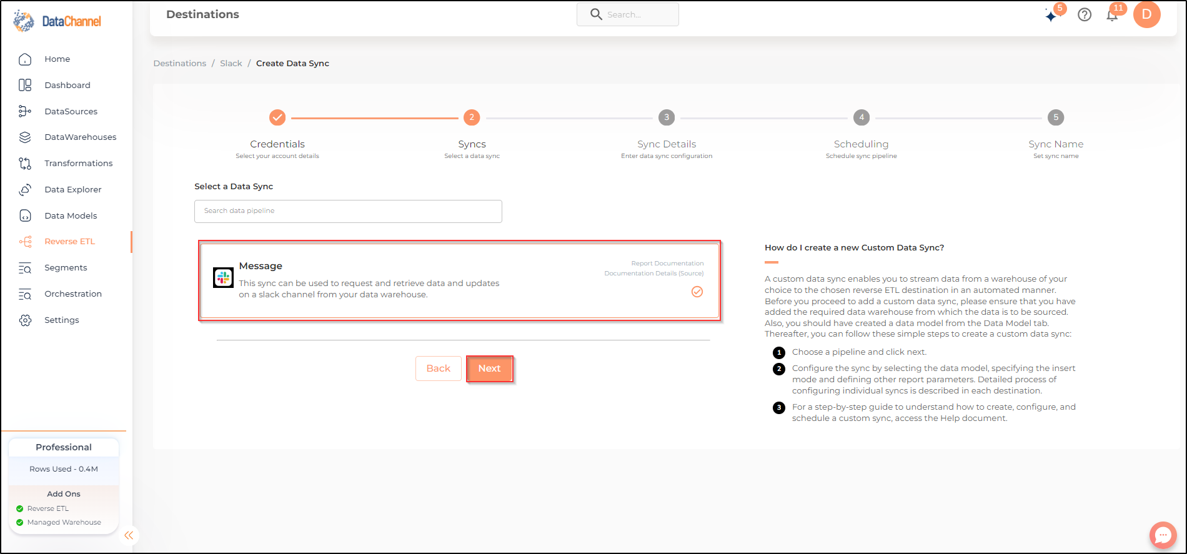Select step 4 Scheduling
The height and width of the screenshot is (554, 1187).
862,117
